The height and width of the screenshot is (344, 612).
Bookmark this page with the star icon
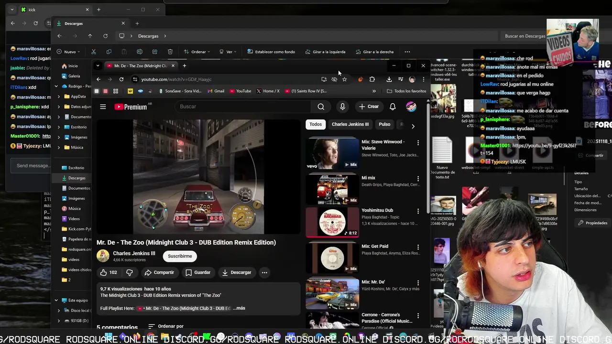coord(344,79)
